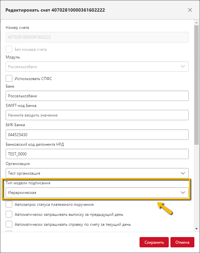Enable Автозапрос статуса платежного поручения
Screen dimensions: 200x253
coord(9,204)
